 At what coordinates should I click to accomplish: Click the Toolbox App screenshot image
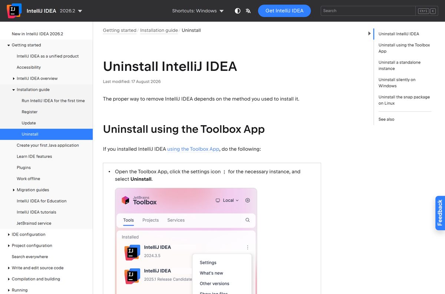[x=186, y=241]
